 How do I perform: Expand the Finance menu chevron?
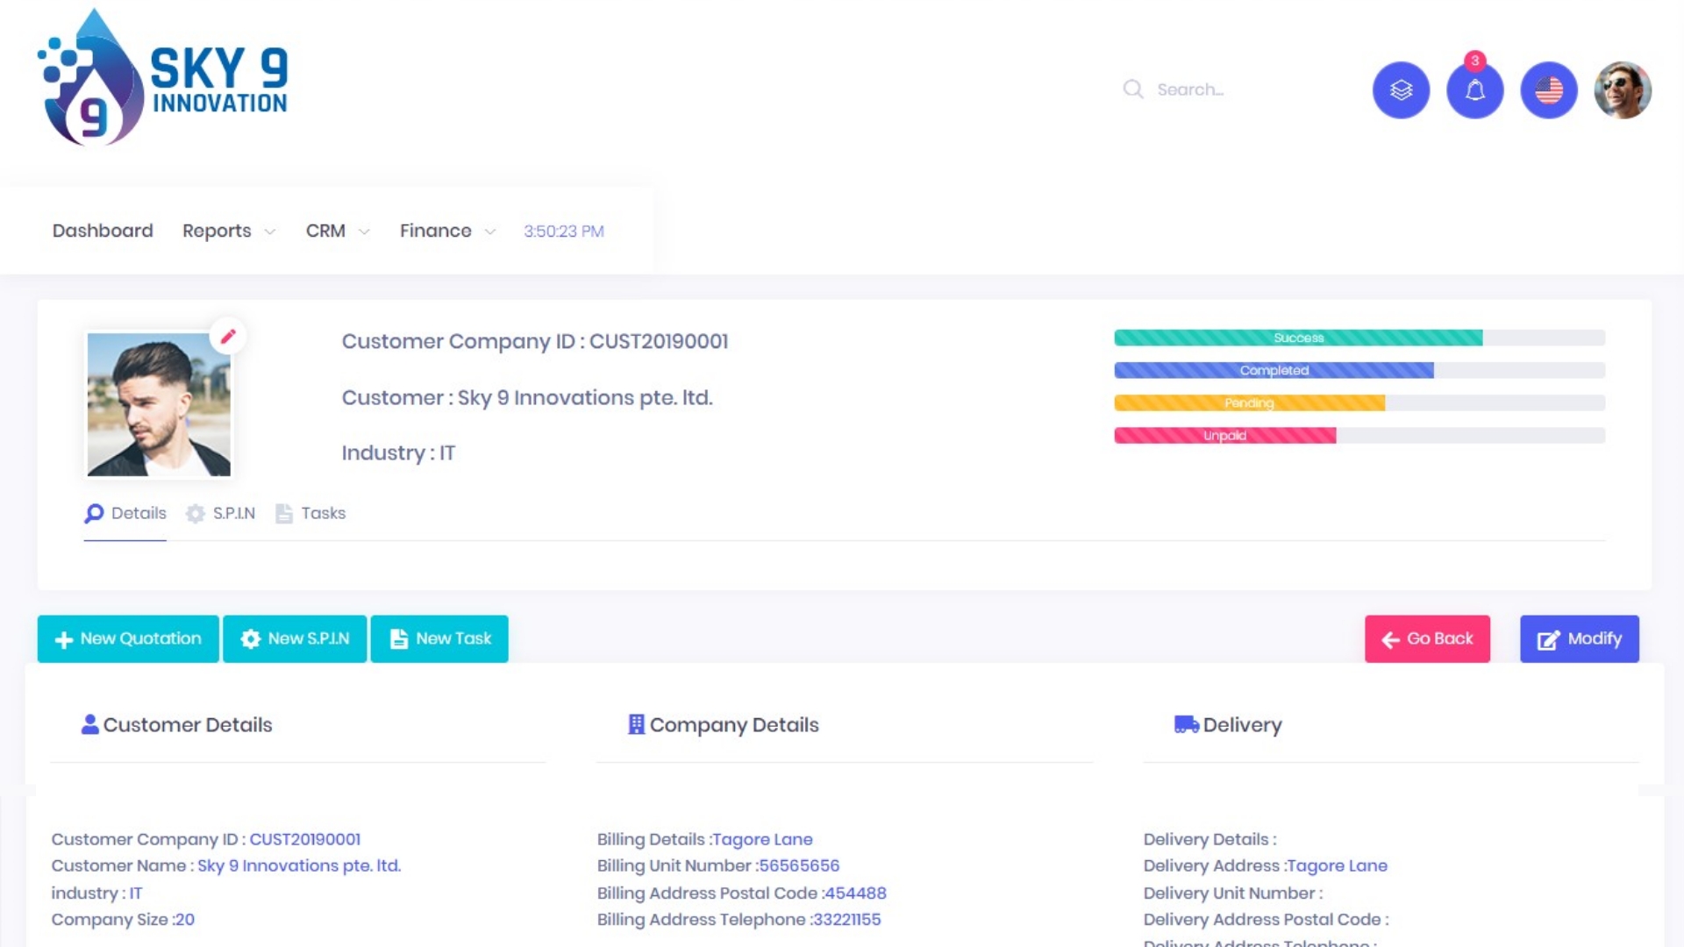[x=490, y=232]
